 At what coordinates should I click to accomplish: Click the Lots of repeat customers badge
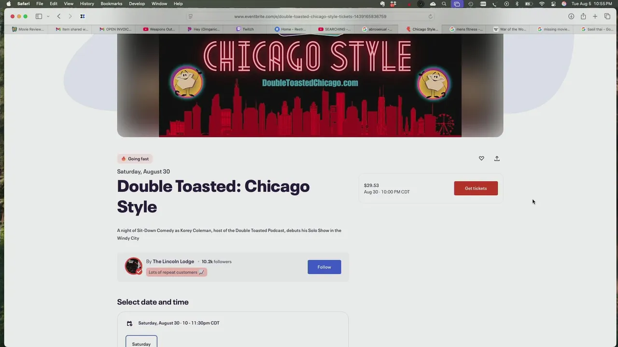click(x=176, y=272)
